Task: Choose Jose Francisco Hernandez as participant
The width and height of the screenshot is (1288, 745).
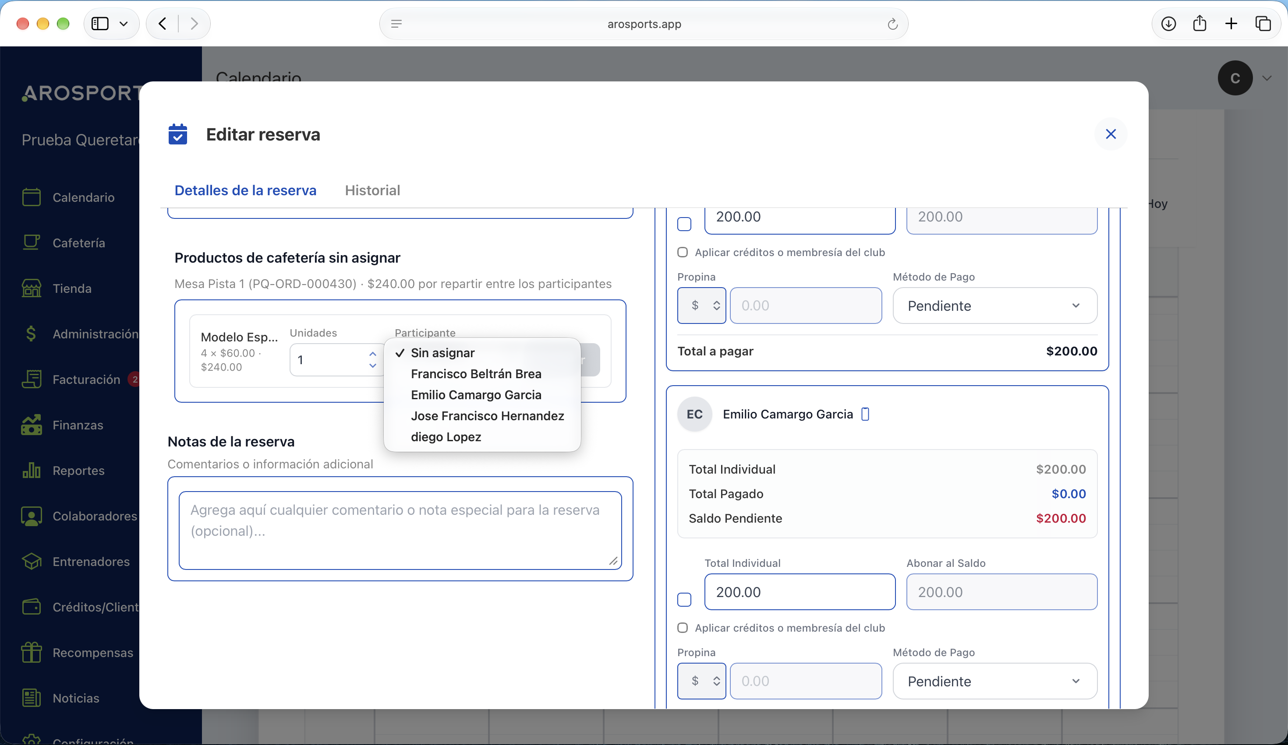Action: coord(487,416)
